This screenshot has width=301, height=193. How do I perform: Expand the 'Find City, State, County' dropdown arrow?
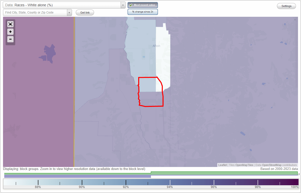click(x=69, y=12)
